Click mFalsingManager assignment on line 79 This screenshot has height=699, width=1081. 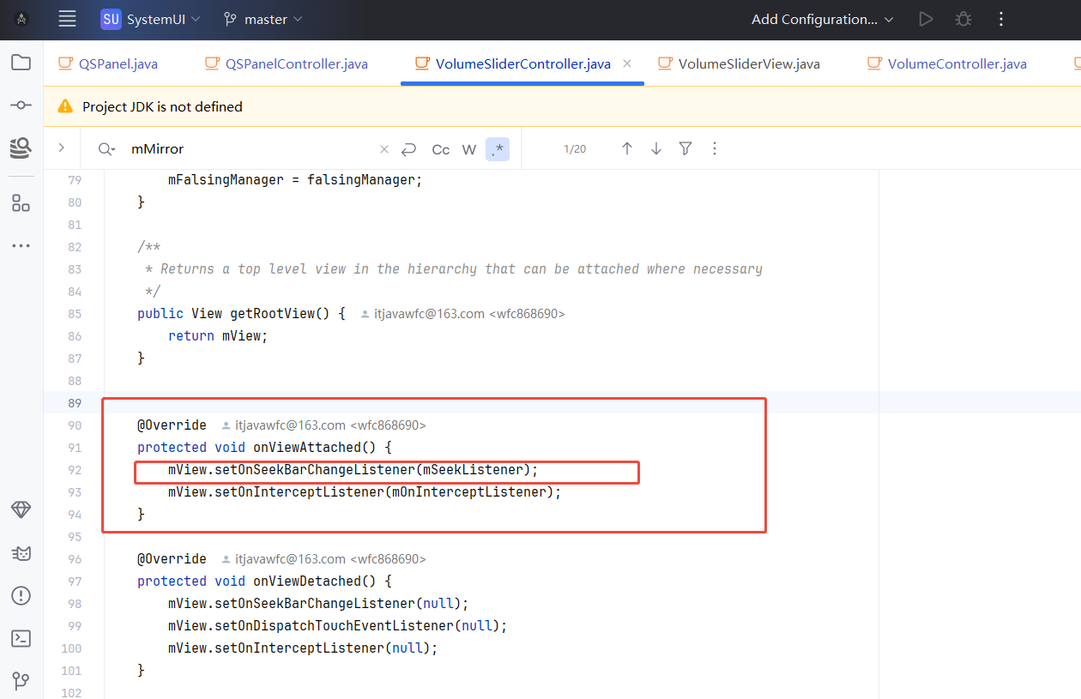click(x=296, y=180)
